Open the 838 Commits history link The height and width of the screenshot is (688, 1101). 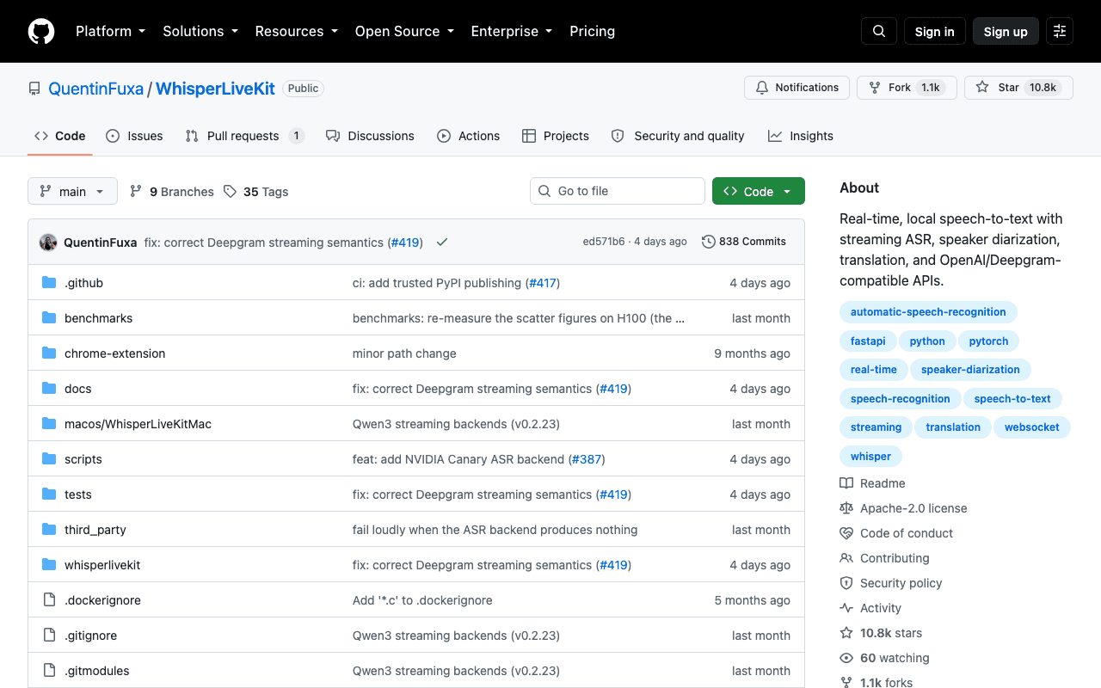coord(744,242)
